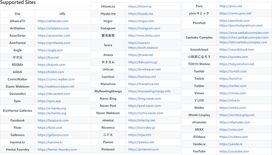Visit the https://youtube.com link

pos(234,151)
